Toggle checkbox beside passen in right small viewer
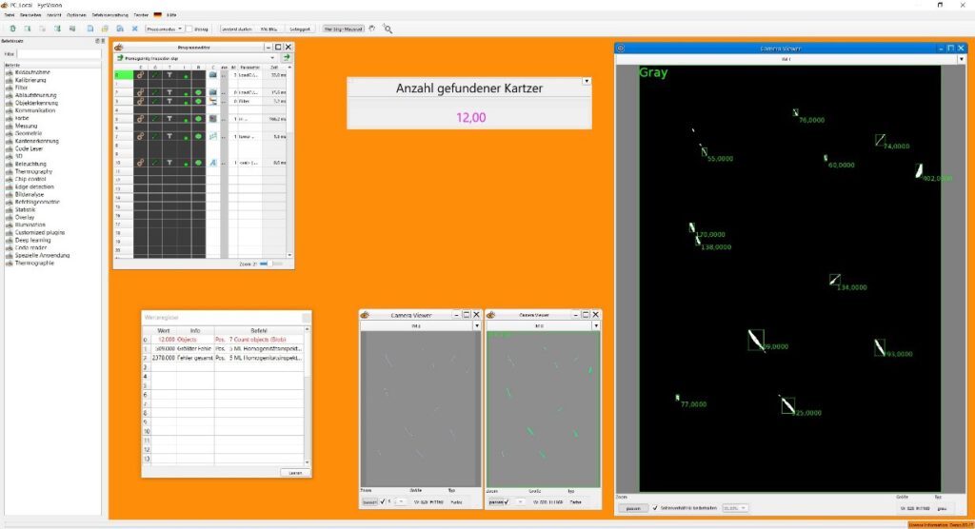The height and width of the screenshot is (529, 975). [x=507, y=501]
